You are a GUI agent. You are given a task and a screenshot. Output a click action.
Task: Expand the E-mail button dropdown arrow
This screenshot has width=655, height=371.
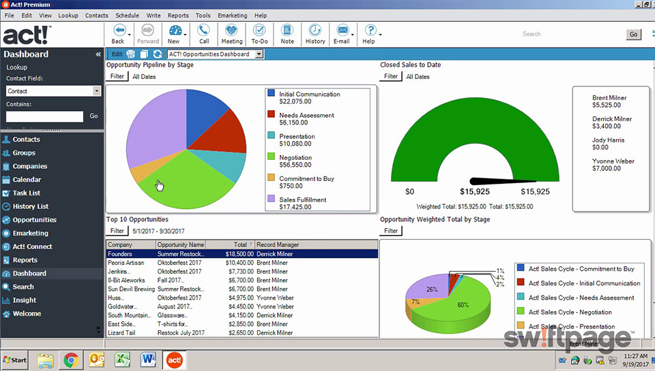coord(353,35)
